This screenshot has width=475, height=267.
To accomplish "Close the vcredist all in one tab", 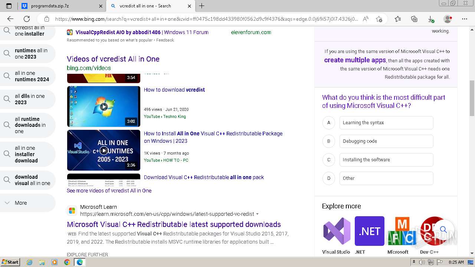I will 190,6.
